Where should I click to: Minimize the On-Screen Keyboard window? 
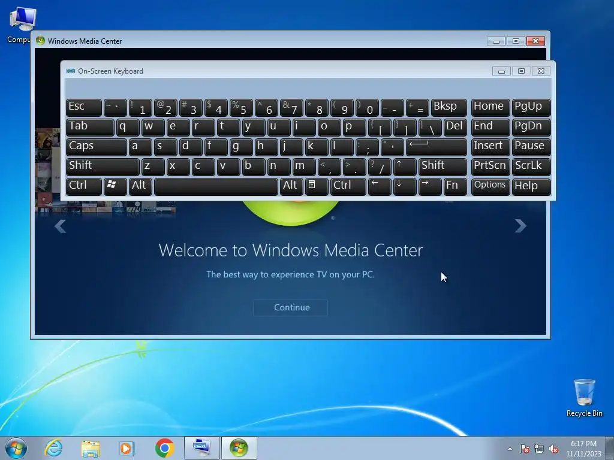pos(501,71)
